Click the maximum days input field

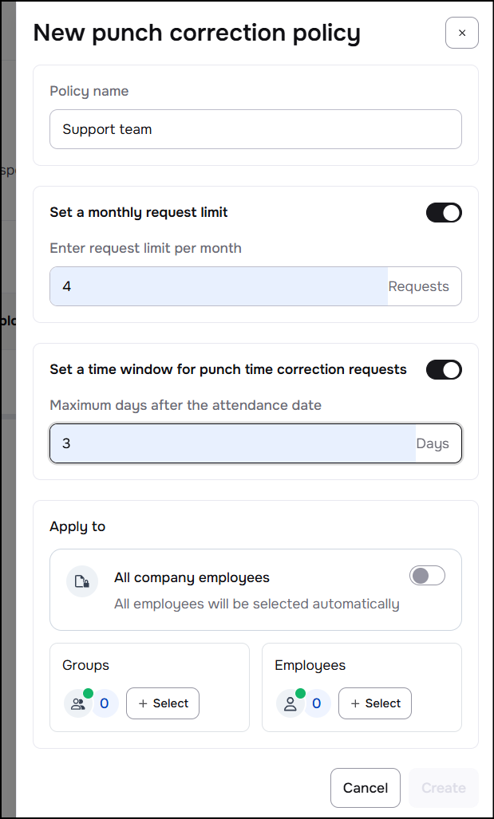pyautogui.click(x=231, y=443)
